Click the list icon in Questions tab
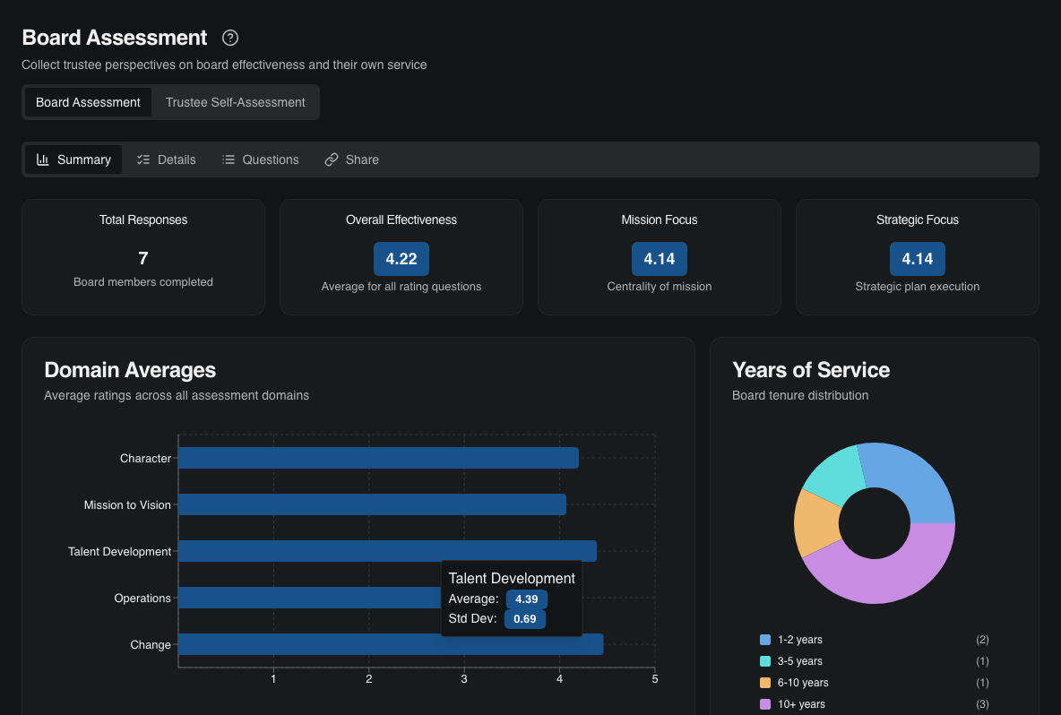 pyautogui.click(x=228, y=159)
